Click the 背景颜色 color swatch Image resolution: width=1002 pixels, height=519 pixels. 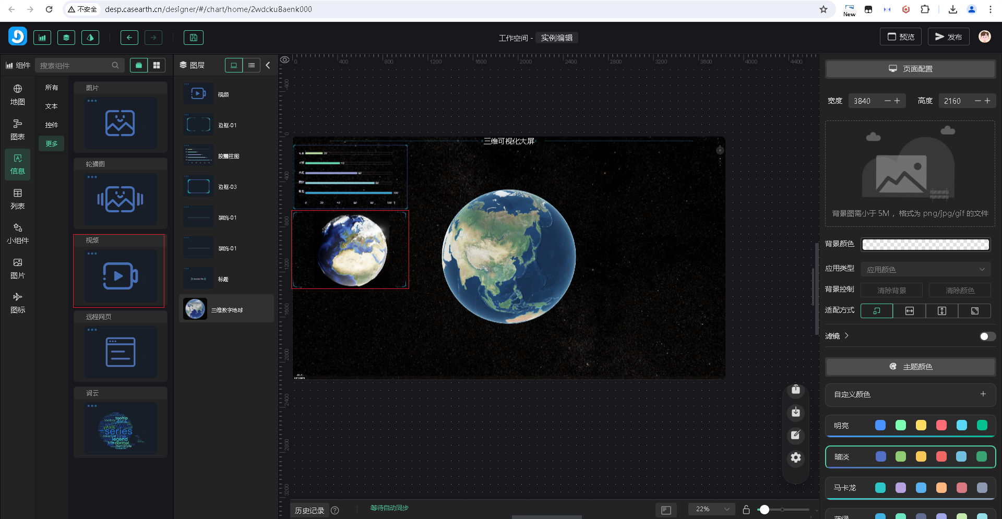pyautogui.click(x=925, y=245)
